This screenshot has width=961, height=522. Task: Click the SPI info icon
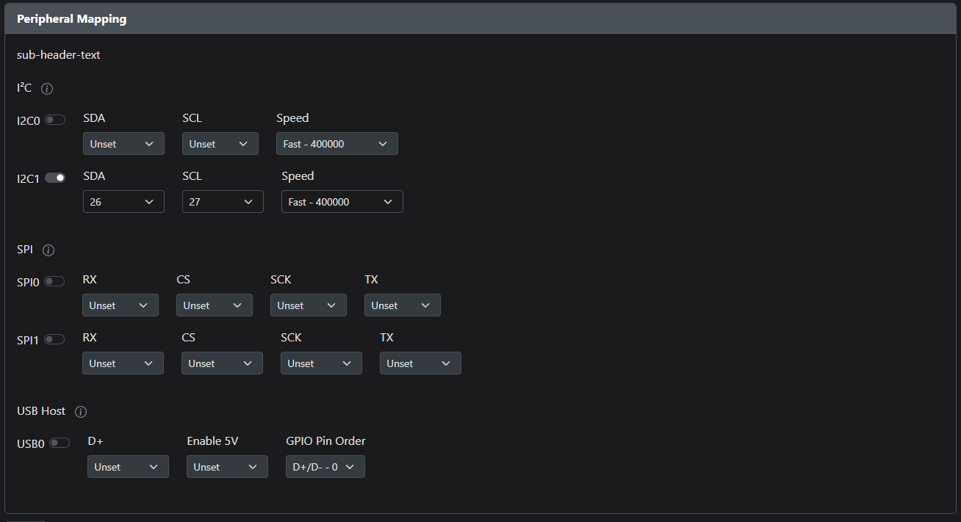click(x=48, y=250)
